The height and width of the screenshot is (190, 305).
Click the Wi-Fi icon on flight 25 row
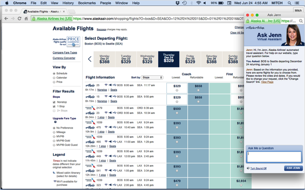click(x=106, y=85)
